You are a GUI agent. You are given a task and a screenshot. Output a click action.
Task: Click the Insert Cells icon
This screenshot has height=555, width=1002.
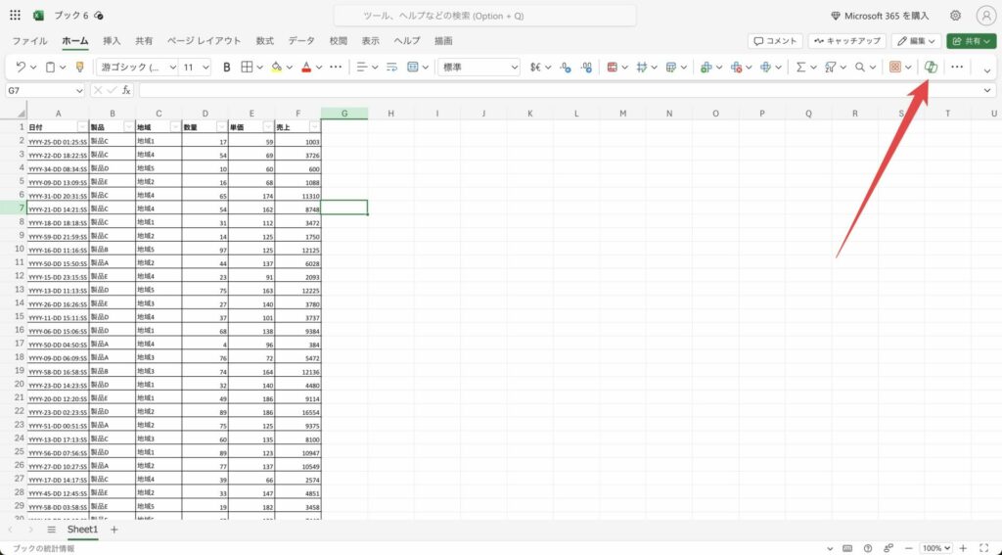pyautogui.click(x=706, y=67)
